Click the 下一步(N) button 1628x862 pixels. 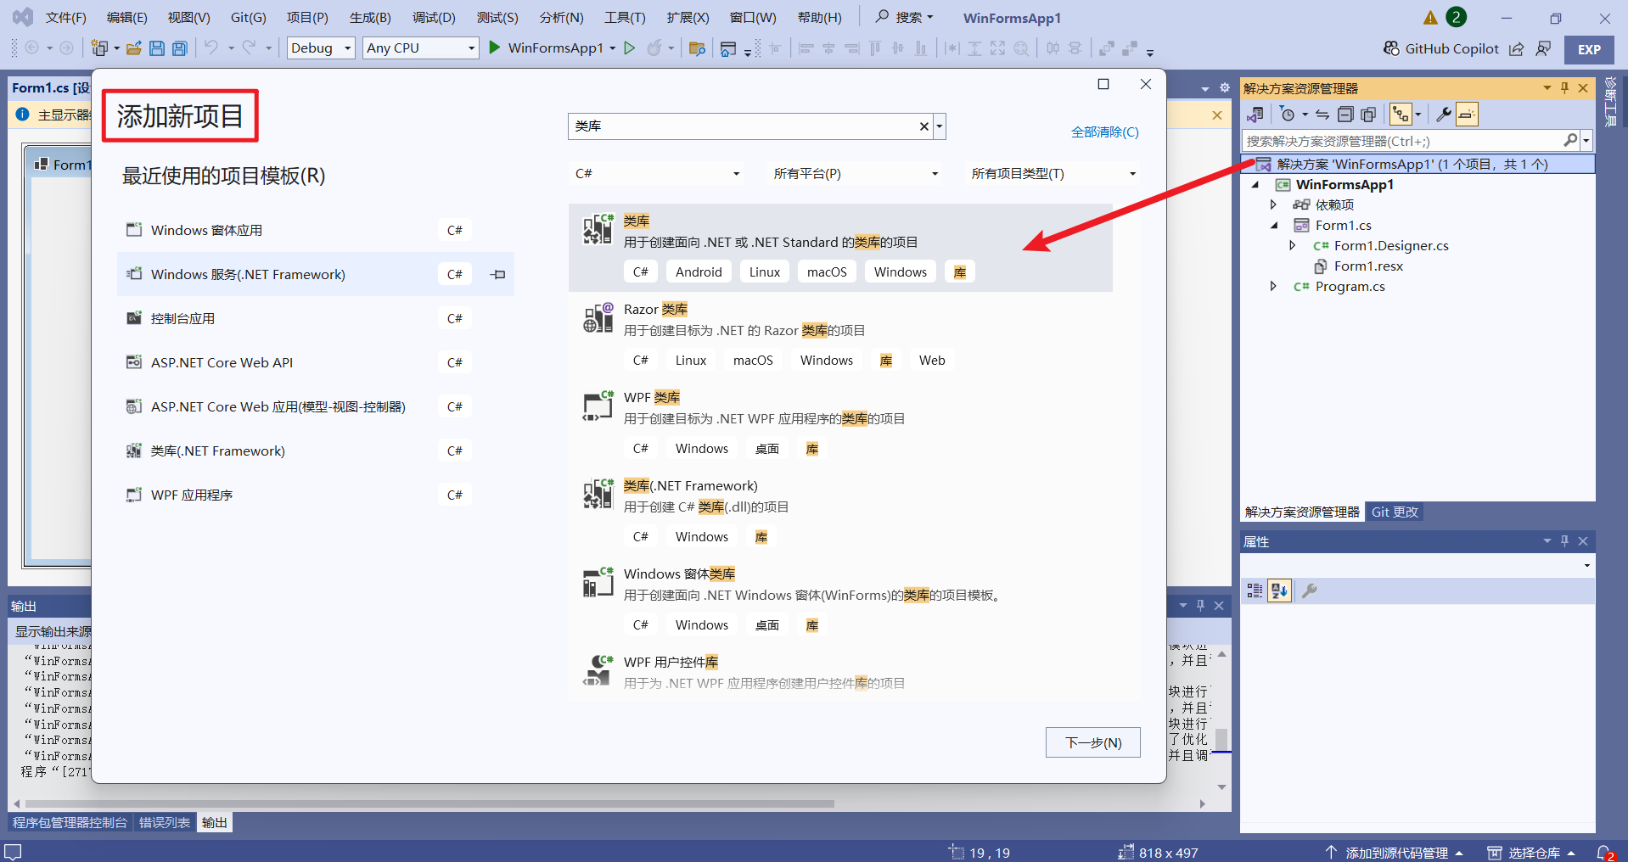point(1093,742)
